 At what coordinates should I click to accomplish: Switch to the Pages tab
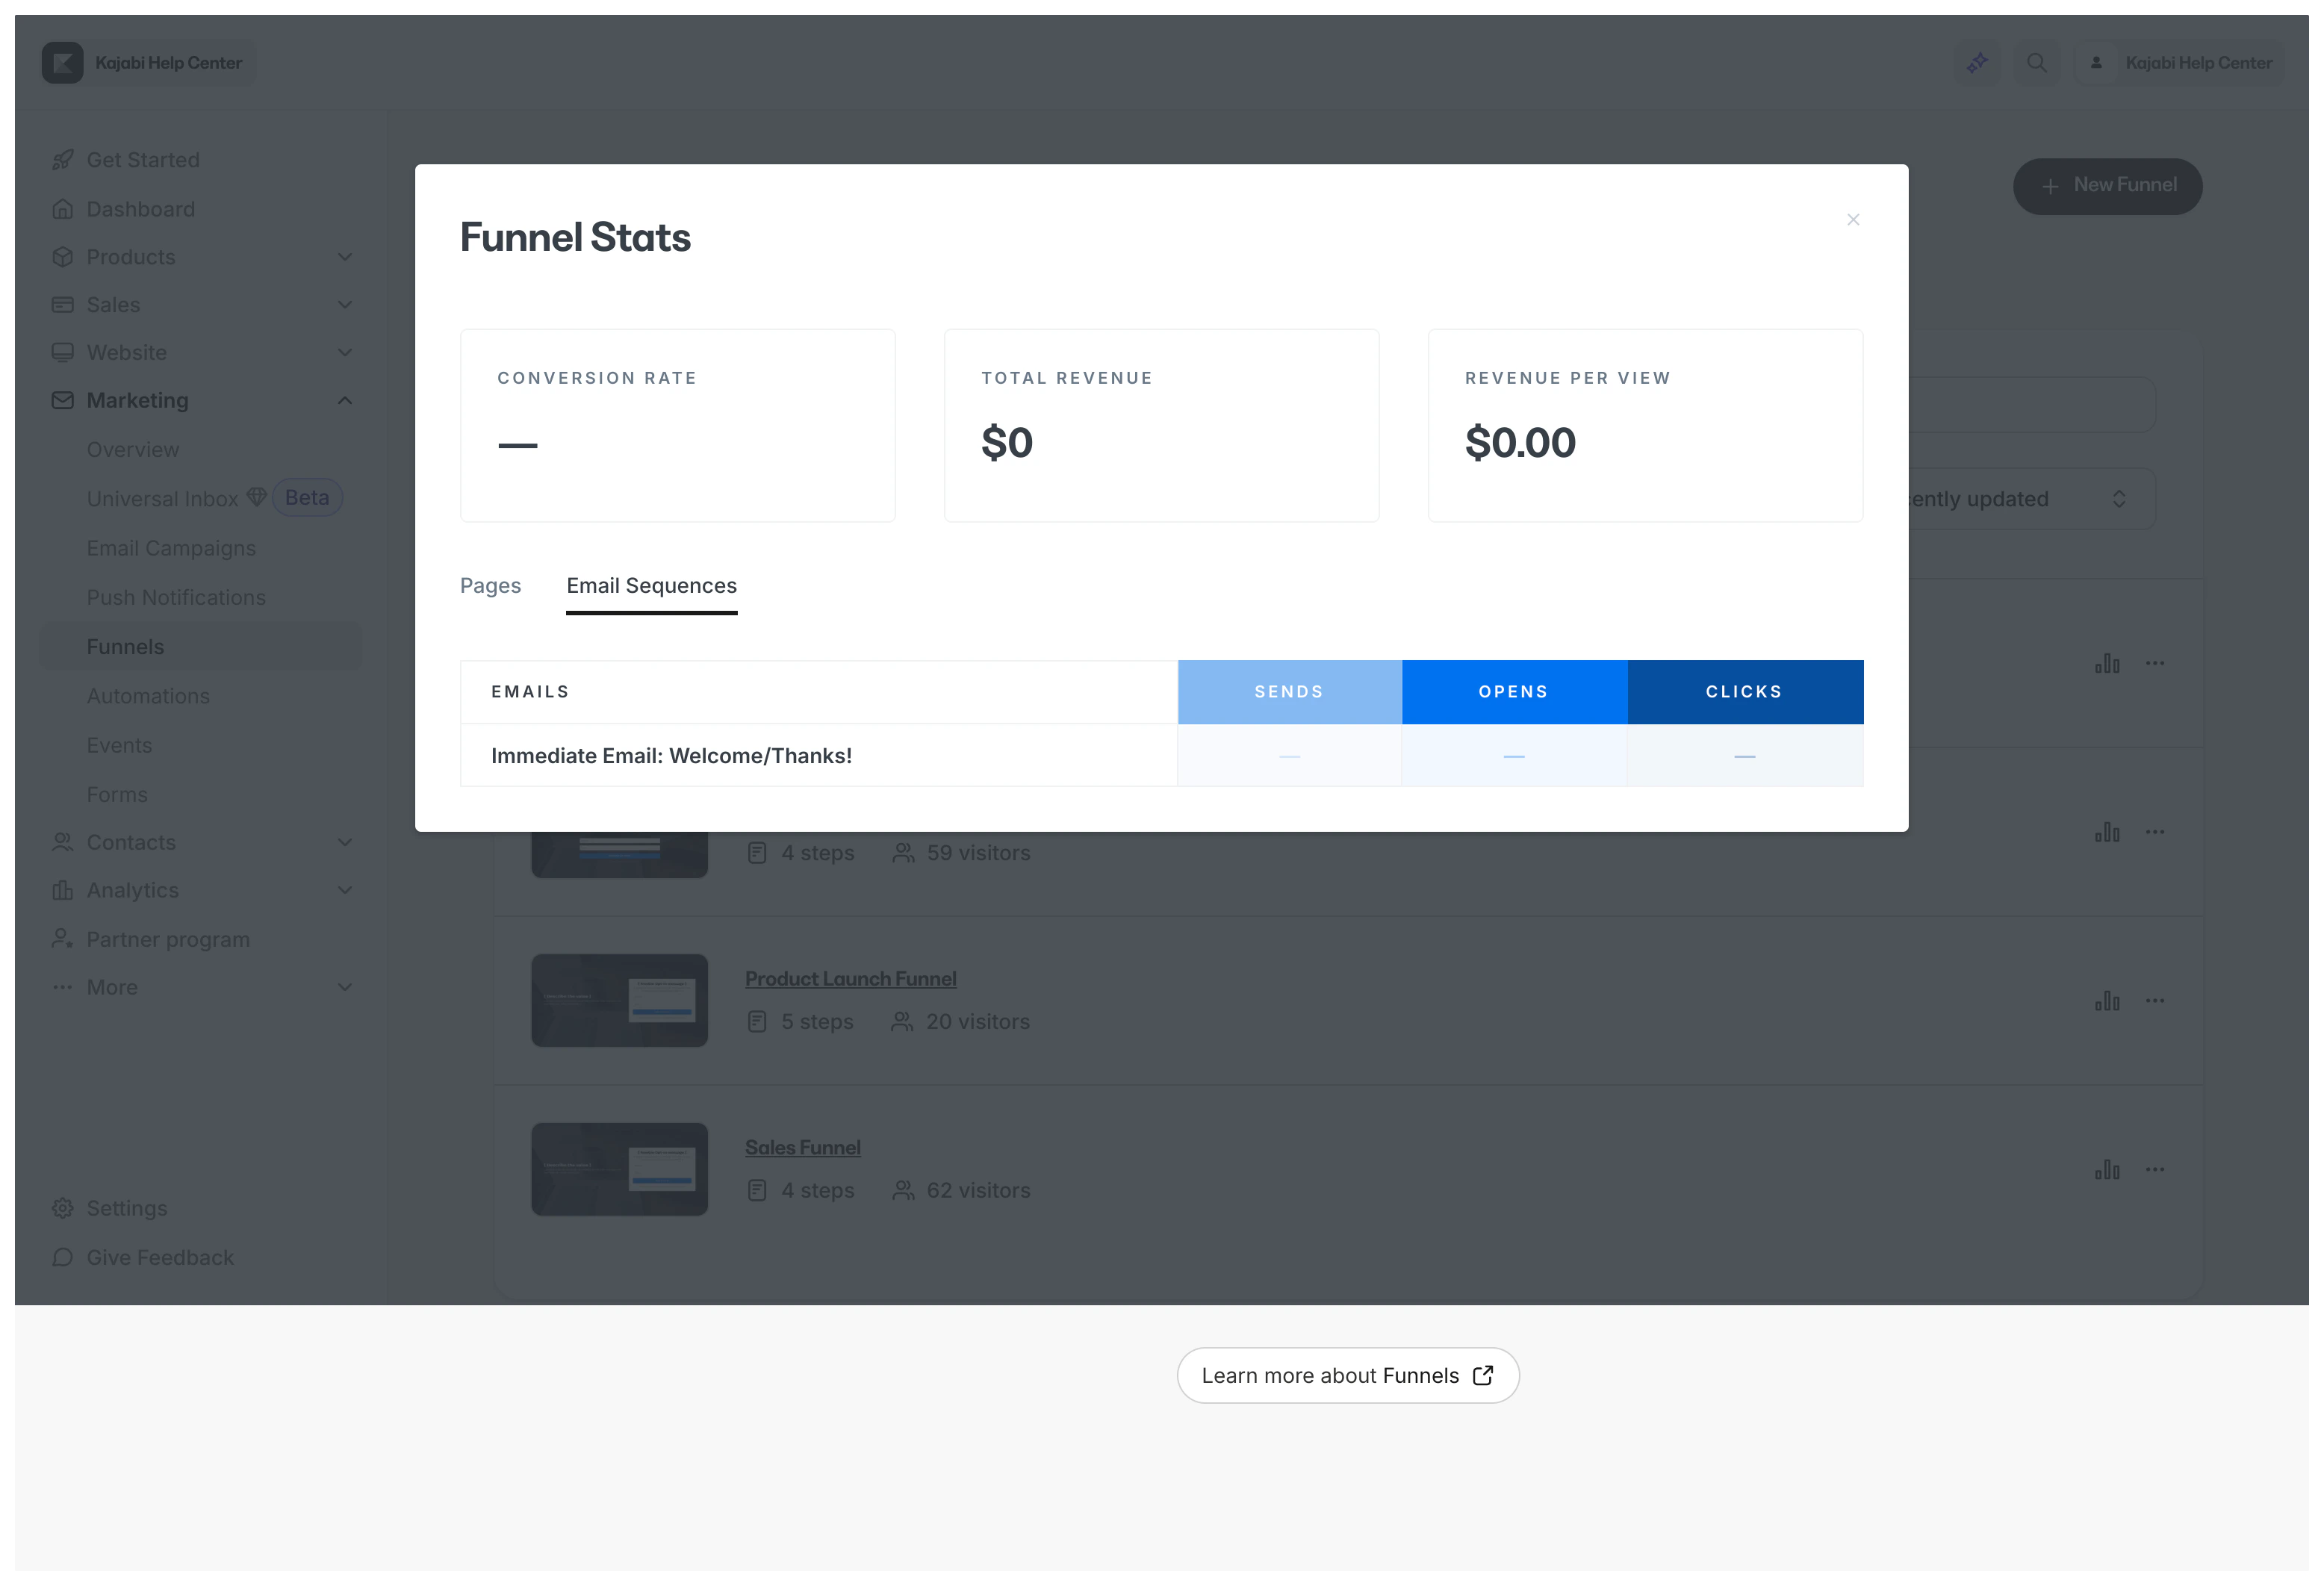pyautogui.click(x=490, y=586)
